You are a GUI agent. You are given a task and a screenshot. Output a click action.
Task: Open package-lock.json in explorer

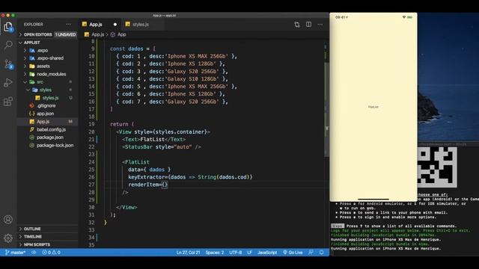pos(55,145)
